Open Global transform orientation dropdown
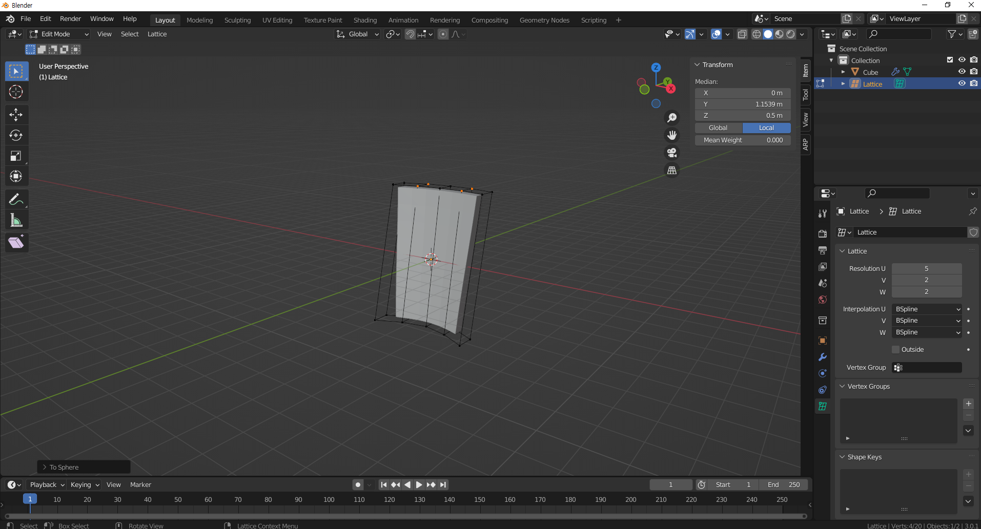The width and height of the screenshot is (981, 529). (x=358, y=34)
